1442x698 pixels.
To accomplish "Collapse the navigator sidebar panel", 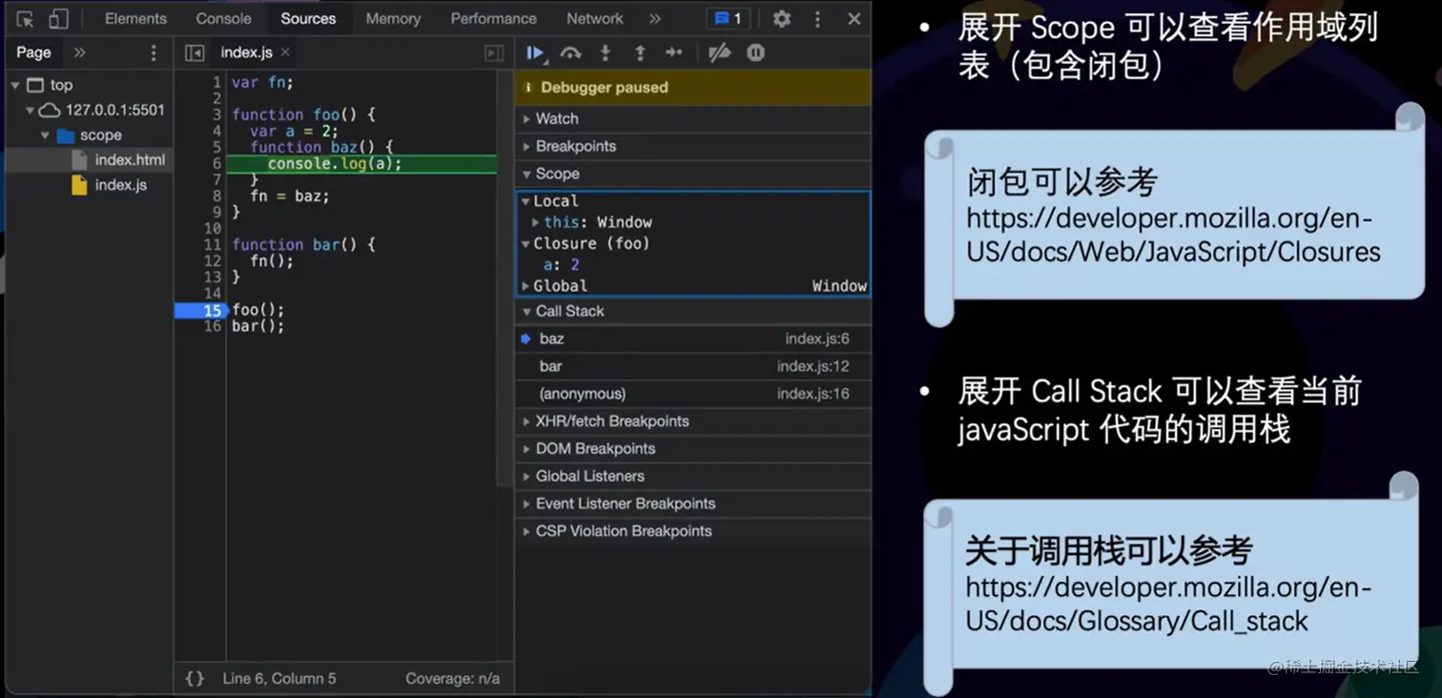I will pyautogui.click(x=193, y=53).
